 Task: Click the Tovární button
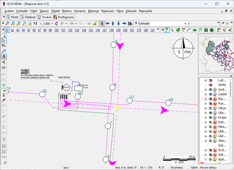(x=44, y=17)
